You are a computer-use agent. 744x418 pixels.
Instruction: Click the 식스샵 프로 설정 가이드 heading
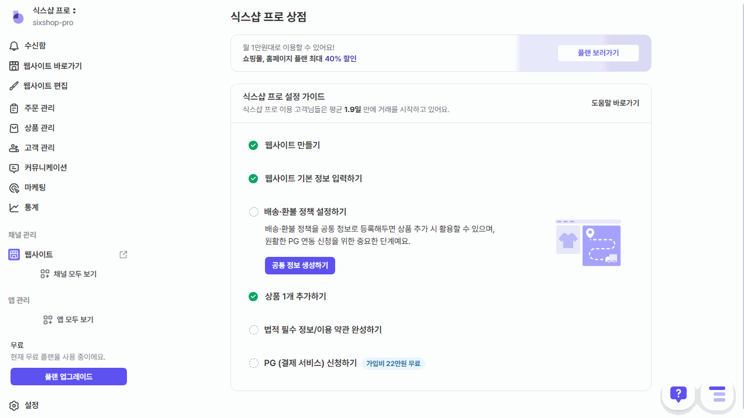[284, 97]
